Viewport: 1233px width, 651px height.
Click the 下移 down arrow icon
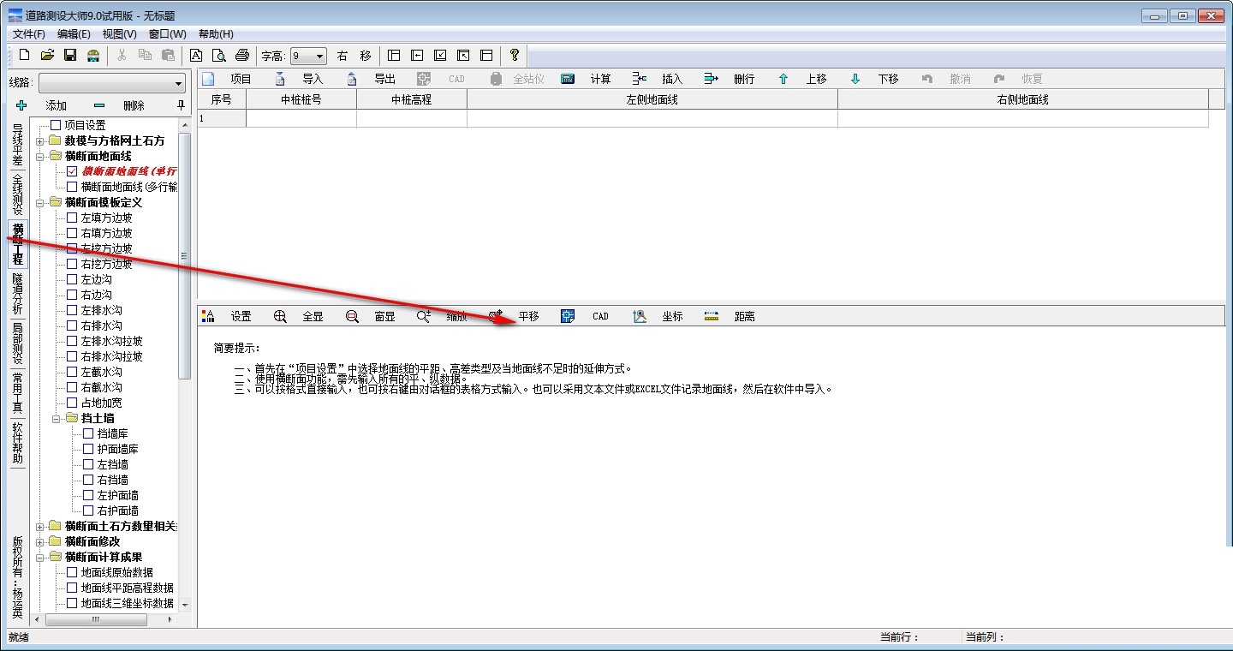coord(855,79)
